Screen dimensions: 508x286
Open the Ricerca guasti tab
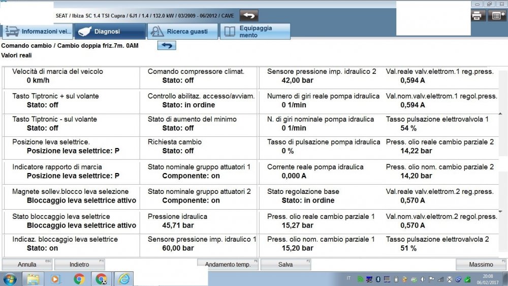tap(182, 32)
